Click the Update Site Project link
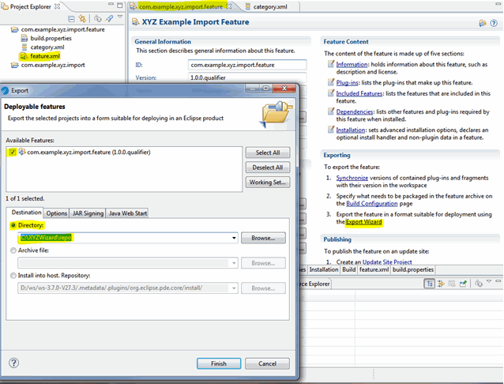 [x=387, y=262]
